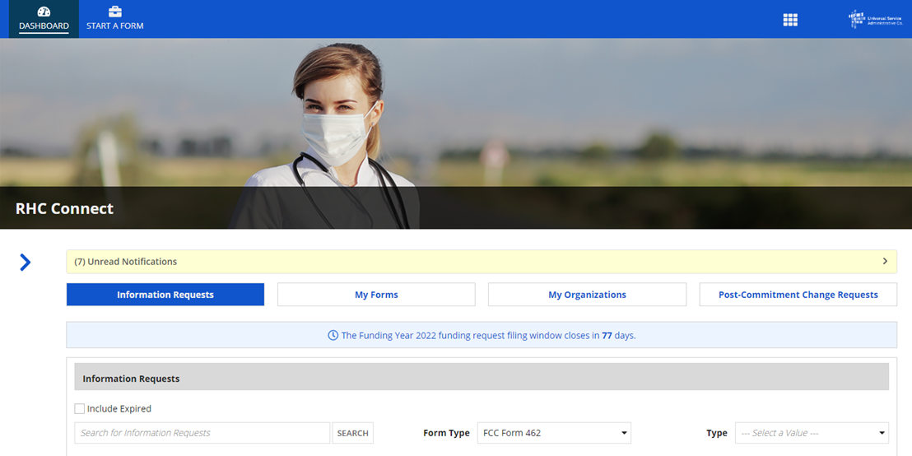Screen dimensions: 912x456
Task: Click the Dashboard speedometer icon
Action: pyautogui.click(x=44, y=12)
